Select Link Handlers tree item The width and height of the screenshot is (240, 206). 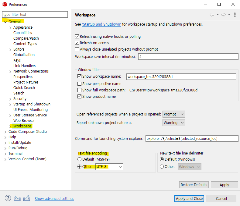(25, 66)
